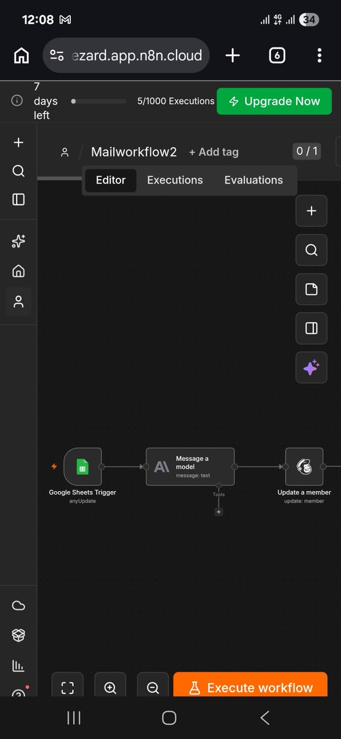Toggle the canvas side panel button
Image resolution: width=341 pixels, height=739 pixels.
click(x=311, y=329)
